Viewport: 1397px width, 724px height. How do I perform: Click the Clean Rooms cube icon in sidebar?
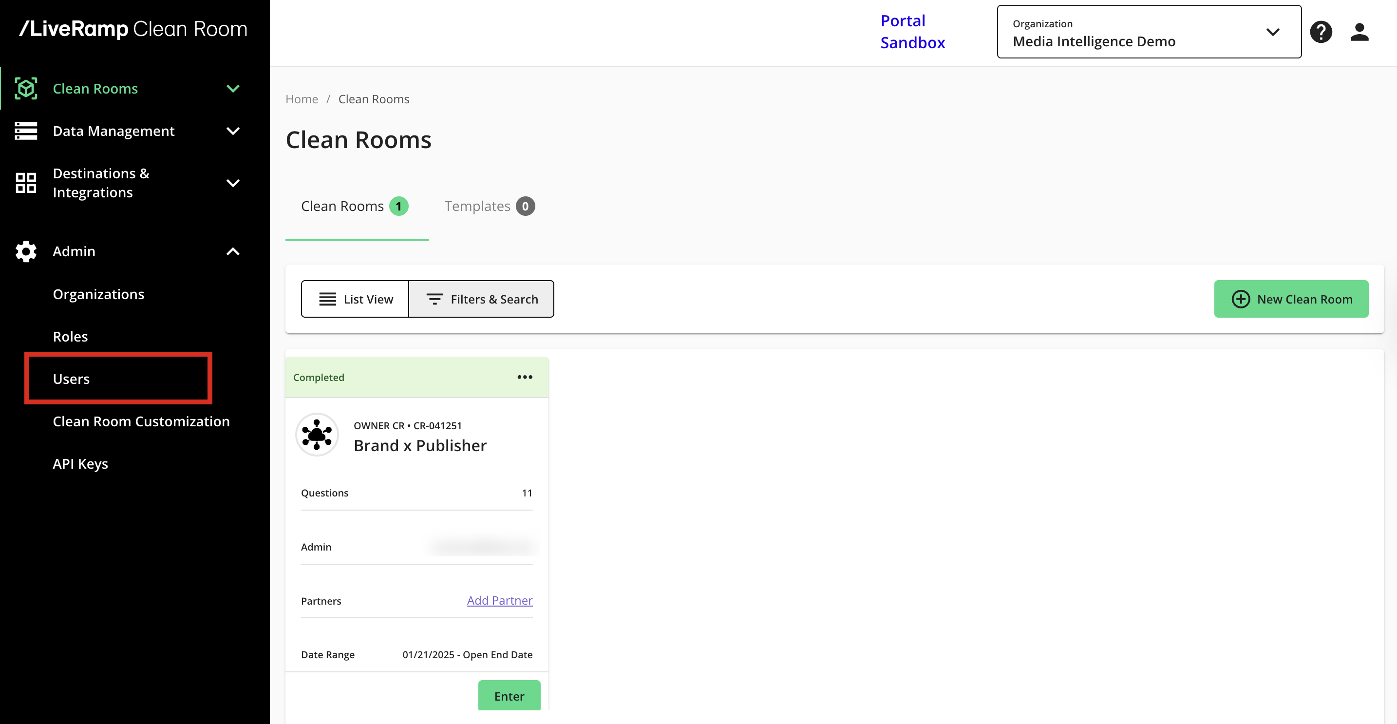click(25, 88)
